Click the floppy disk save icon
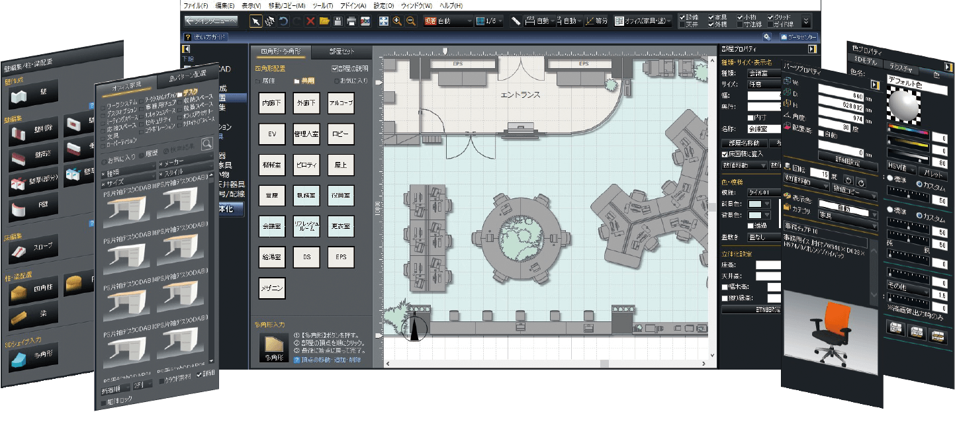 click(338, 21)
